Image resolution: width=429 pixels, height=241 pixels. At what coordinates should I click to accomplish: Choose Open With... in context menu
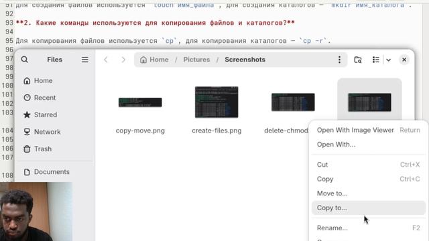coord(368,145)
